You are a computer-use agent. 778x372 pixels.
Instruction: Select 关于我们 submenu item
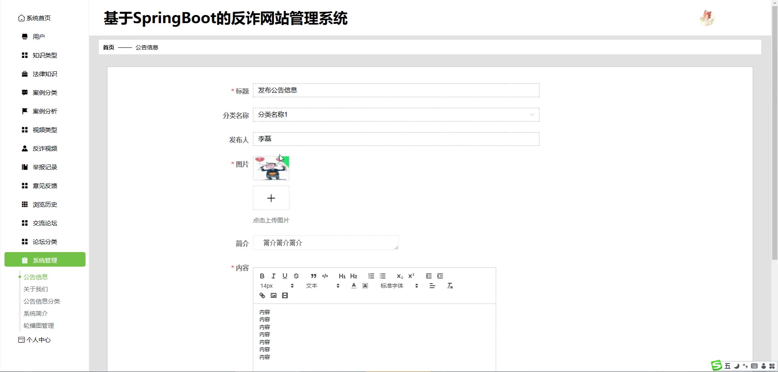36,289
